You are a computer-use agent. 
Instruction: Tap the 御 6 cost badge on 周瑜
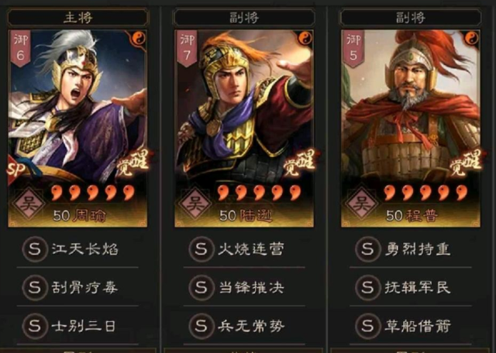[21, 48]
